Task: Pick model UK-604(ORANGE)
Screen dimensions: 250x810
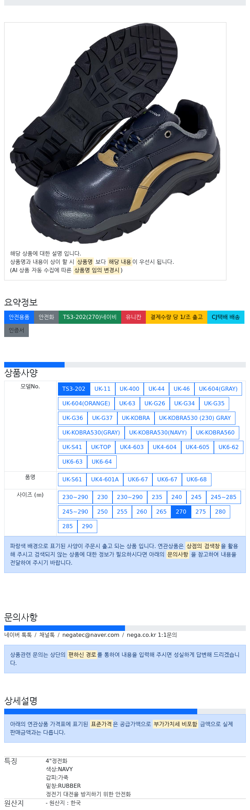Action: coord(86,404)
